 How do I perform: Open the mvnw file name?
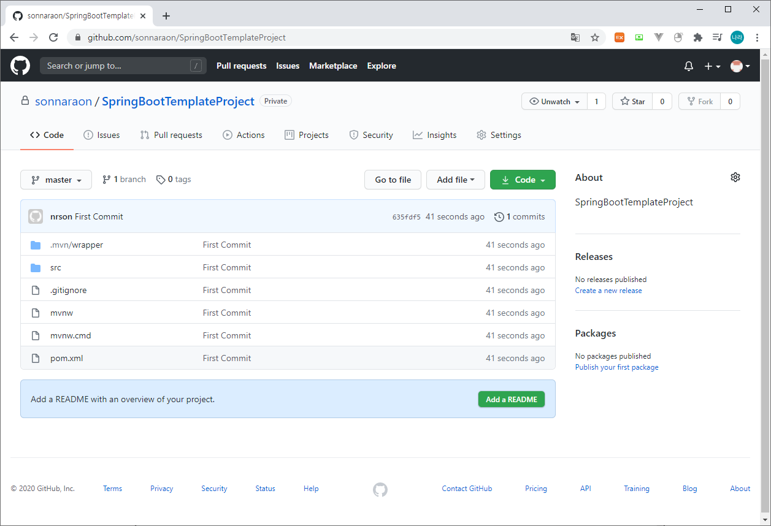coord(61,313)
